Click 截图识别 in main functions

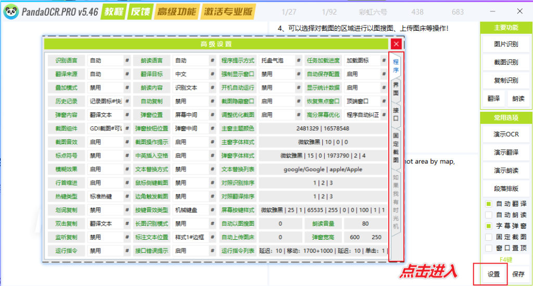coord(506,62)
